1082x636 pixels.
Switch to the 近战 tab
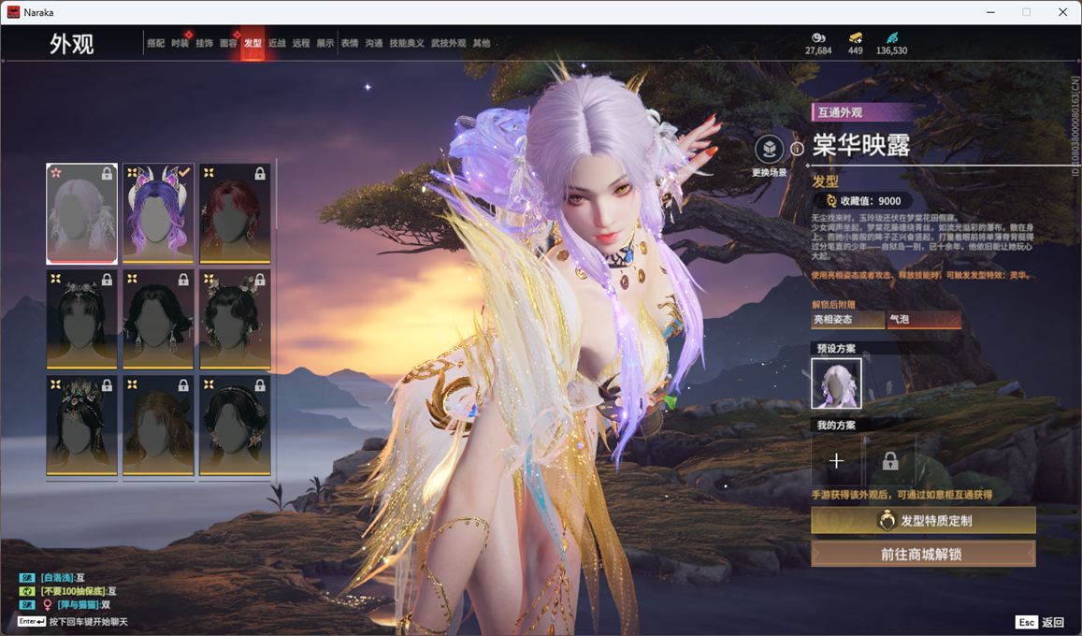point(277,43)
